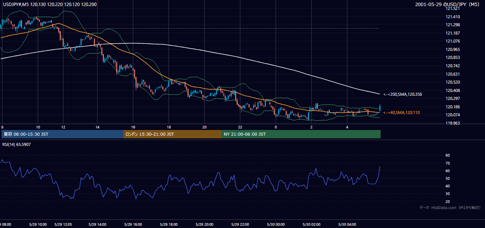Screen dimensions: 485x228
Task: Click the HistData.com data source credit
Action: [450, 207]
